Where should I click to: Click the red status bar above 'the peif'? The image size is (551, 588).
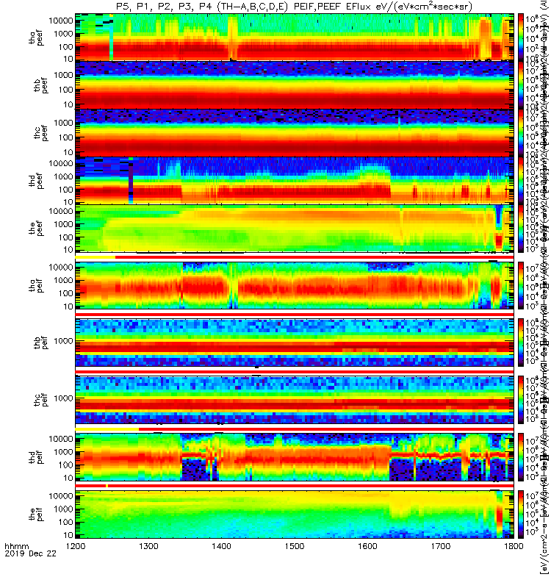[295, 486]
